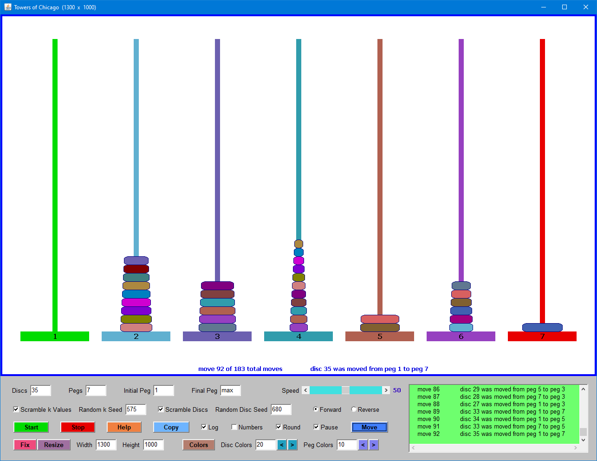
Task: Click the Colors button
Action: click(x=198, y=445)
